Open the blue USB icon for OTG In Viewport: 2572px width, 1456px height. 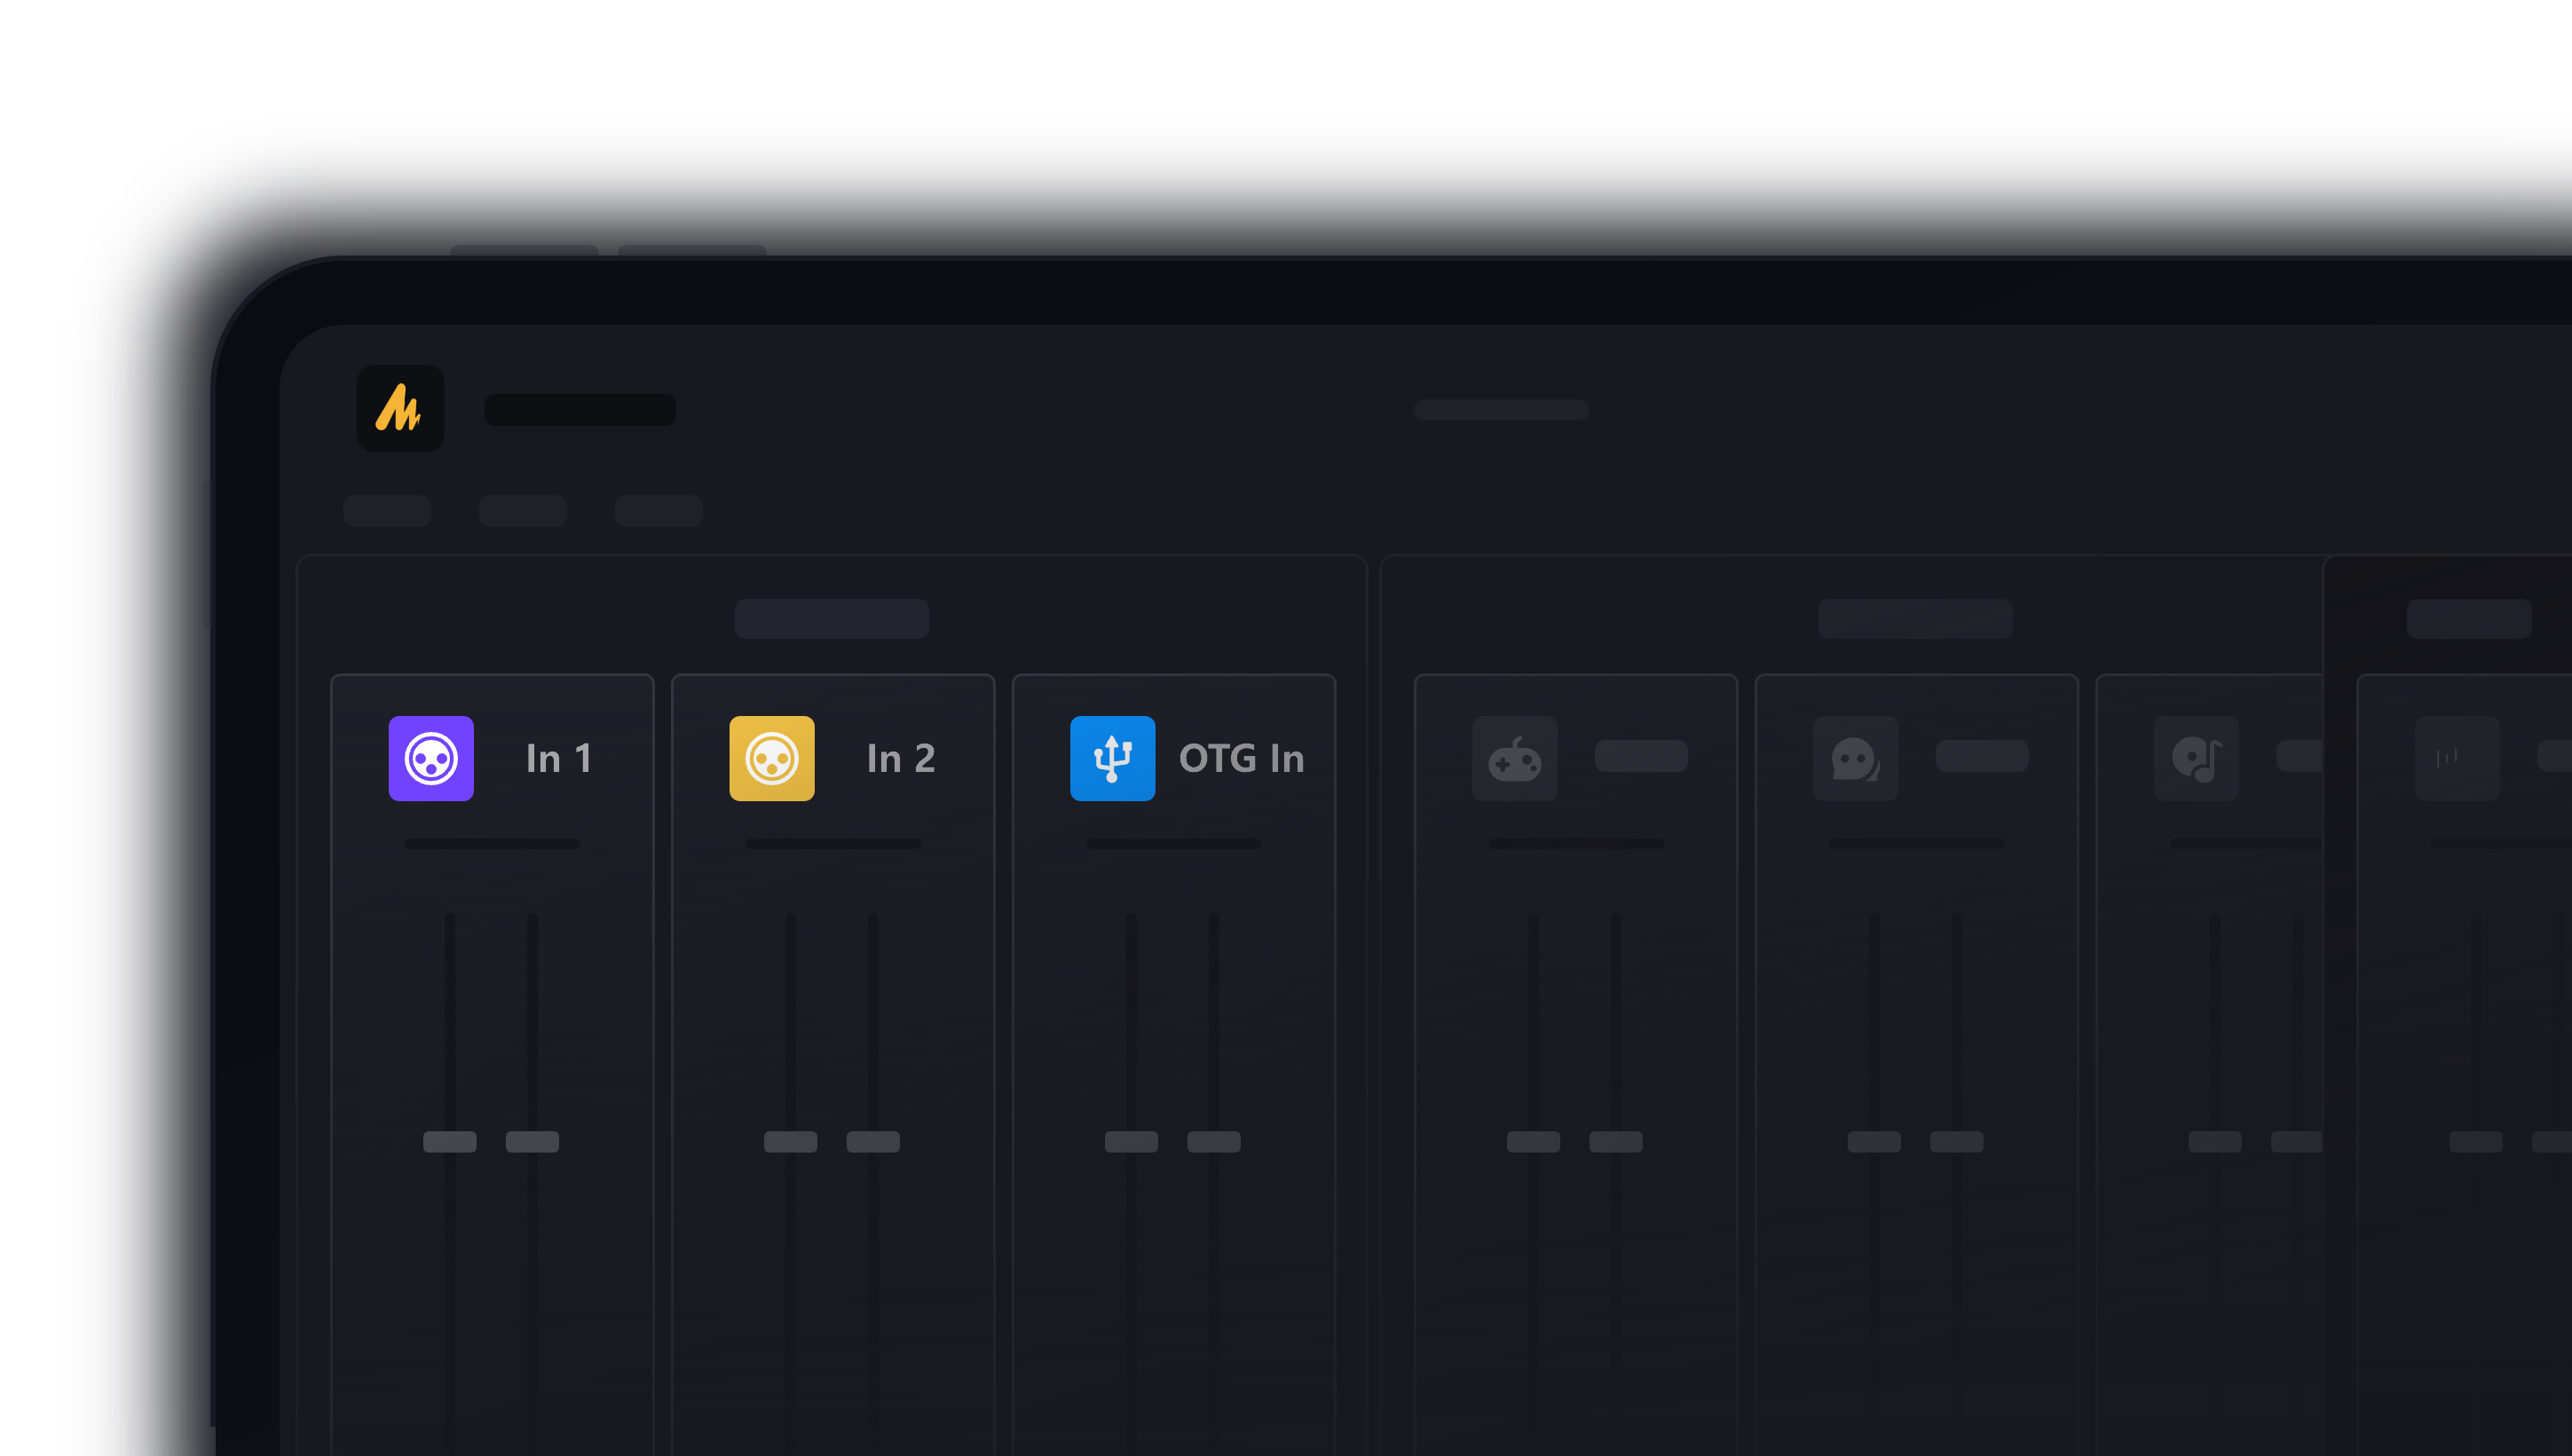(1112, 758)
